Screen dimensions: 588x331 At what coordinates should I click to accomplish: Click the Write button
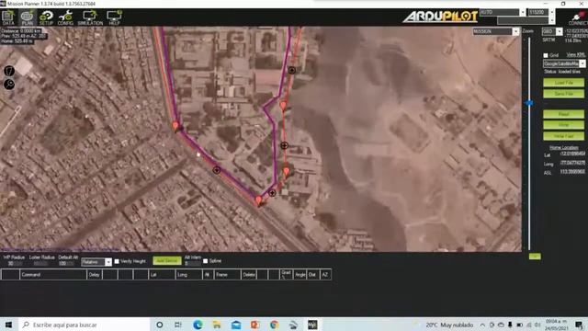pyautogui.click(x=563, y=125)
